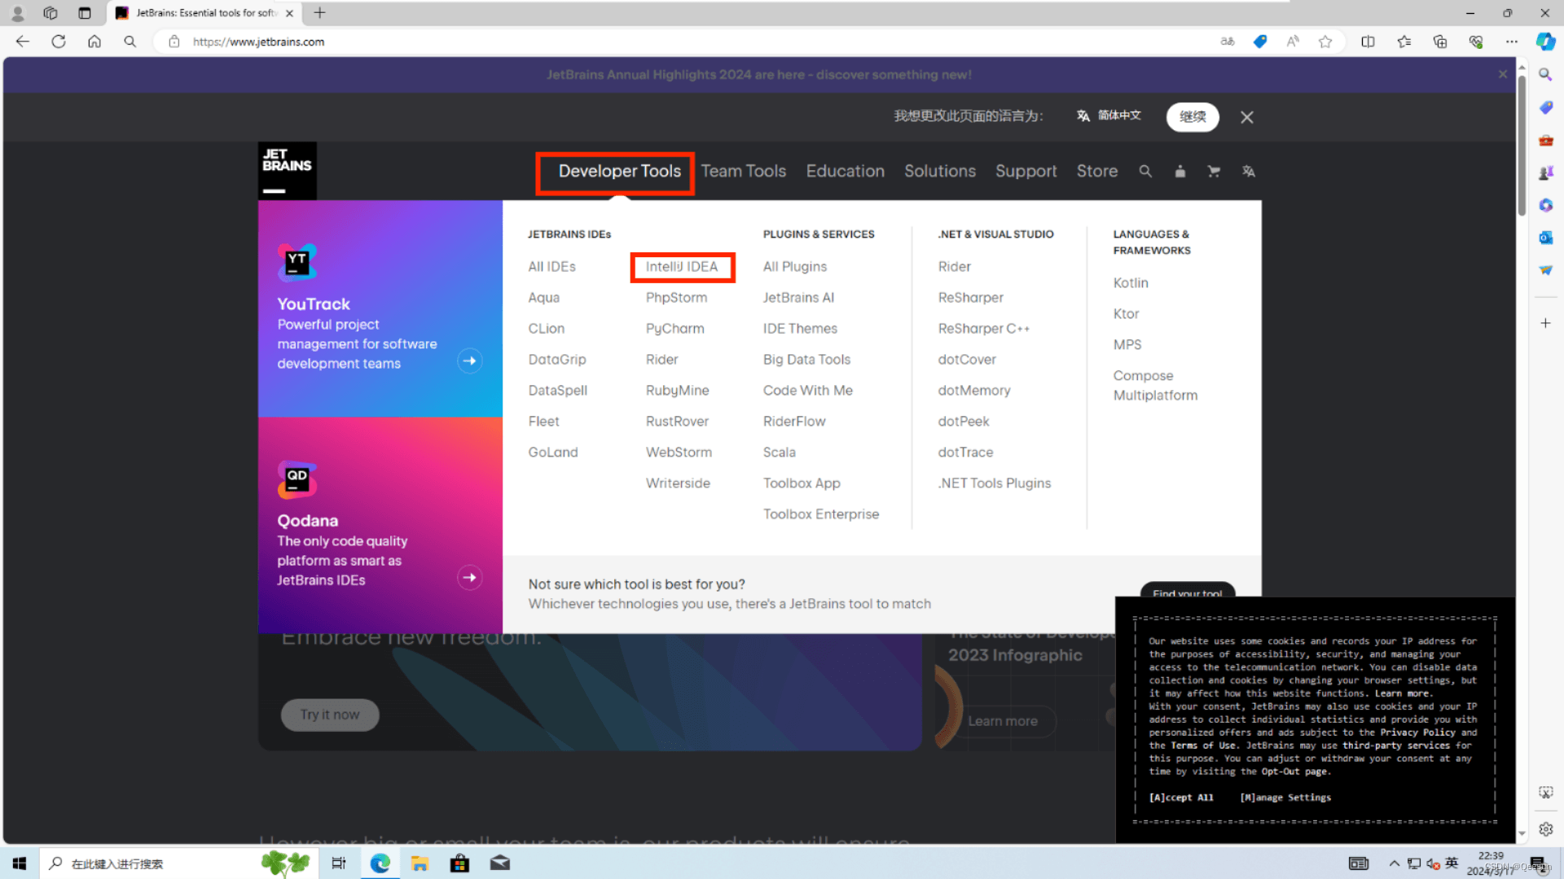Image resolution: width=1564 pixels, height=879 pixels.
Task: Click the Education tab
Action: 846,171
